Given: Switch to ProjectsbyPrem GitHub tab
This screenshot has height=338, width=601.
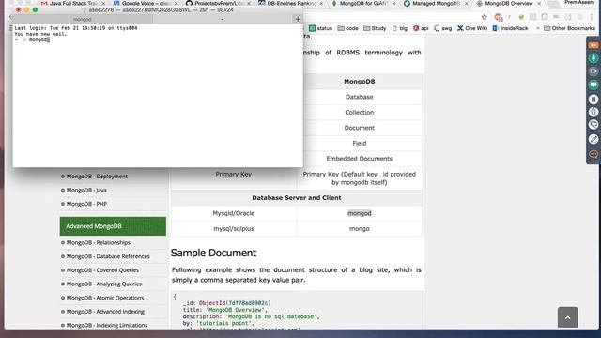Looking at the screenshot, I should point(218,3).
